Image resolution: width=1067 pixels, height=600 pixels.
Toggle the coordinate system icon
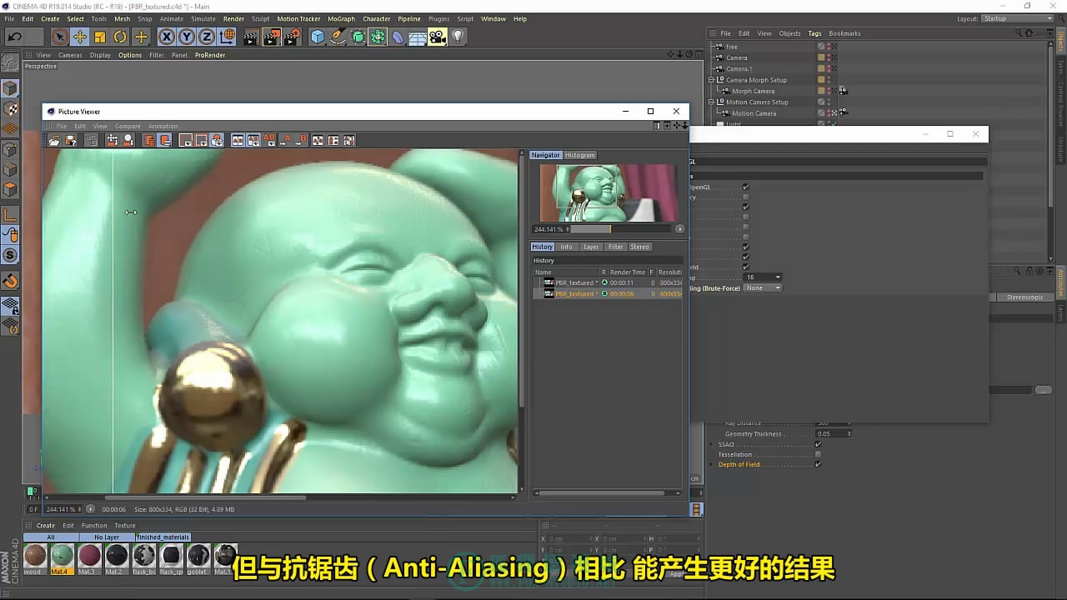pyautogui.click(x=227, y=37)
